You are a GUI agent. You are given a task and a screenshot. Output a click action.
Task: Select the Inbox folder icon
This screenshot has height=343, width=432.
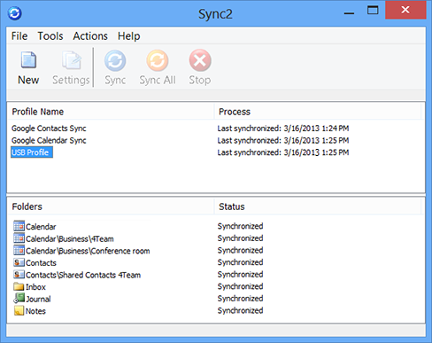19,286
